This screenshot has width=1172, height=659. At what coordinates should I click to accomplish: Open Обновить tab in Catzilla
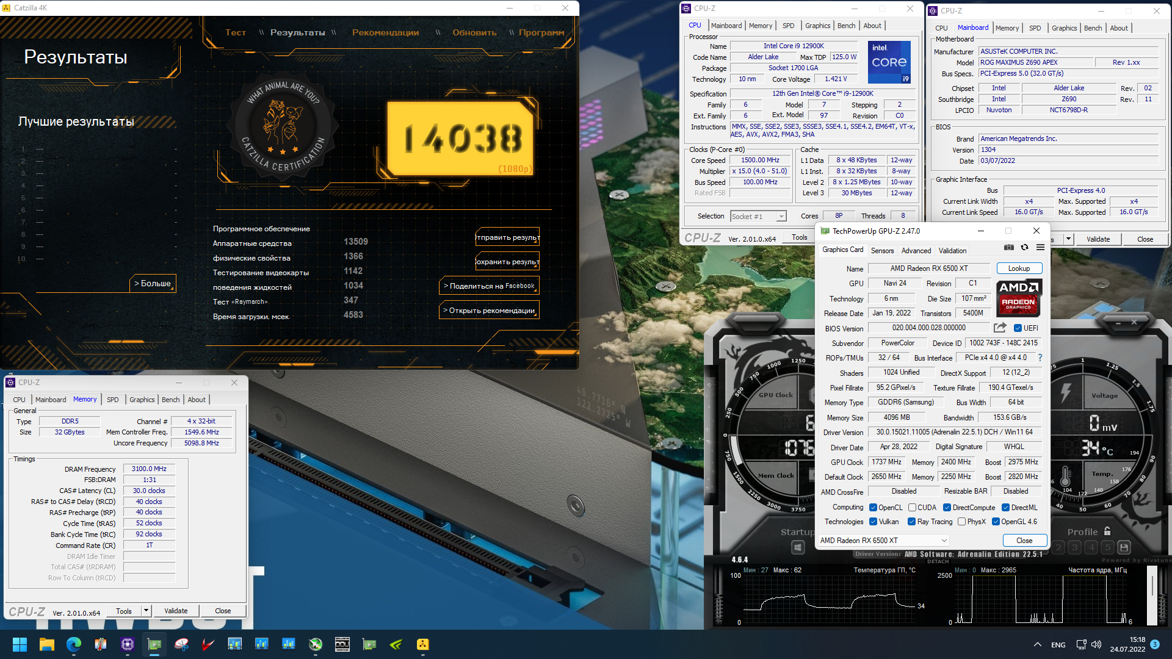pos(474,33)
